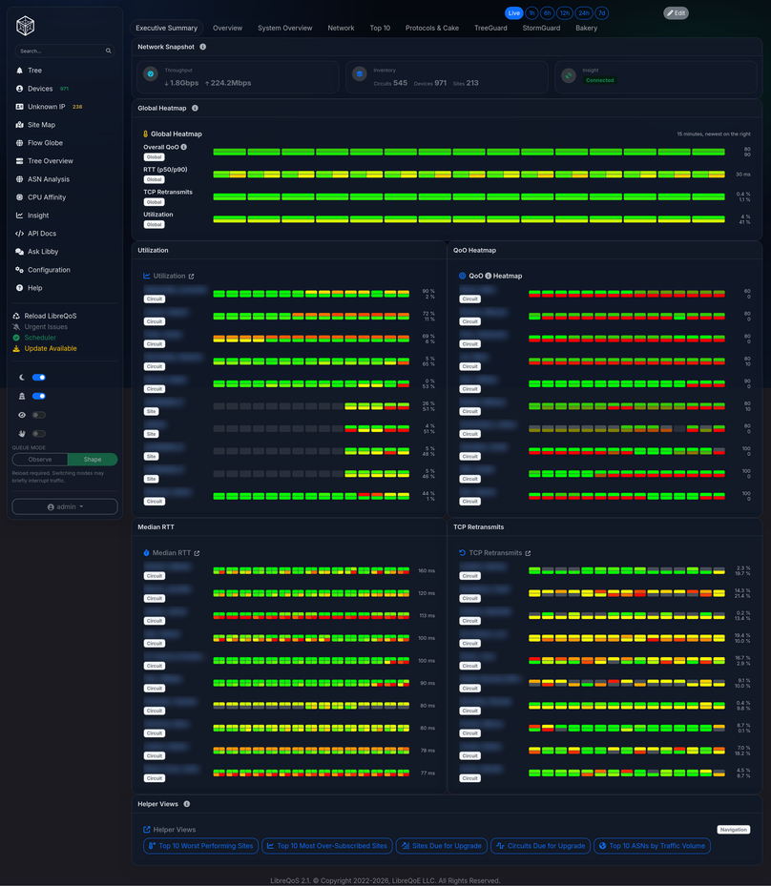Open TCP Retransmits external link icon
Viewport: 771px width, 886px height.
(x=528, y=553)
